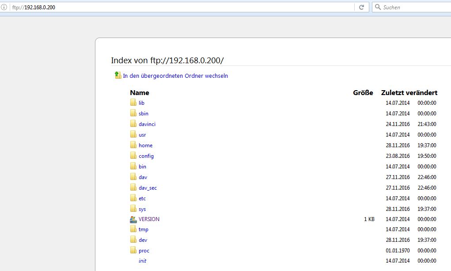Screen dimensions: 451x271
Task: Open the dav_sec folder link
Action: pos(148,188)
